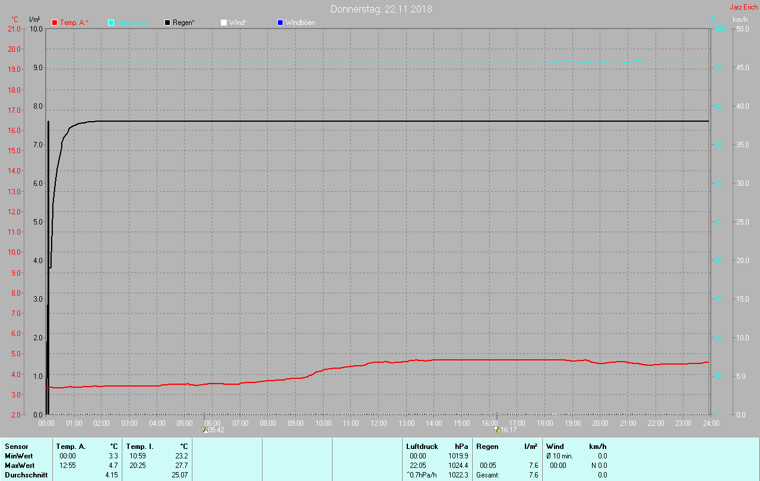Click the 12:00 tick on time axis
The width and height of the screenshot is (760, 481).
coord(378,423)
